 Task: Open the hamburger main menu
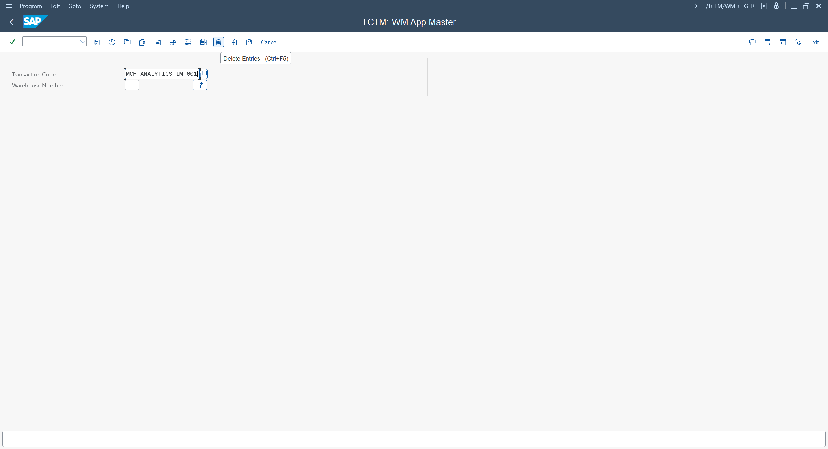pyautogui.click(x=9, y=6)
